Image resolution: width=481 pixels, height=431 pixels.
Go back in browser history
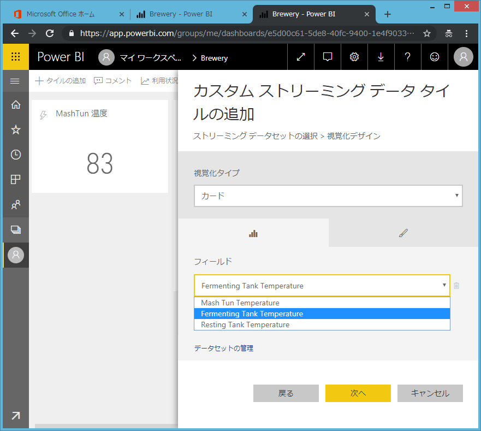coord(15,33)
